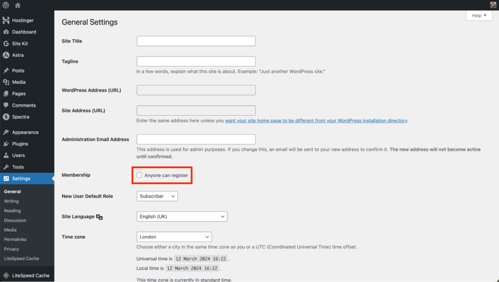Open the Comments menu

(24, 105)
